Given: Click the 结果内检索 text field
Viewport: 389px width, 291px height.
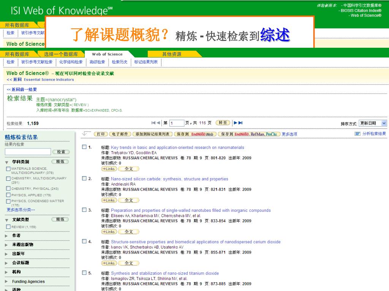Looking at the screenshot, I should pos(28,152).
